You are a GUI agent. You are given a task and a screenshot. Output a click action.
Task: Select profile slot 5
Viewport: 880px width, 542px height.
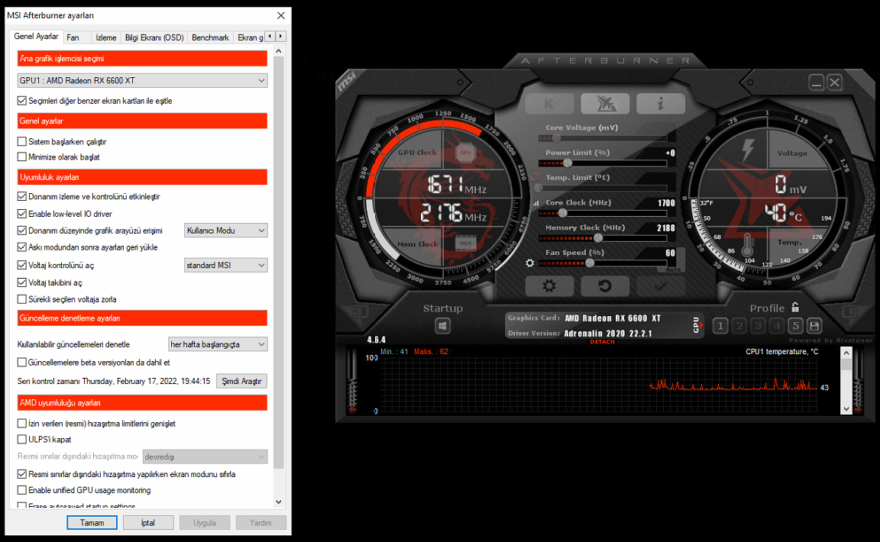pos(795,325)
